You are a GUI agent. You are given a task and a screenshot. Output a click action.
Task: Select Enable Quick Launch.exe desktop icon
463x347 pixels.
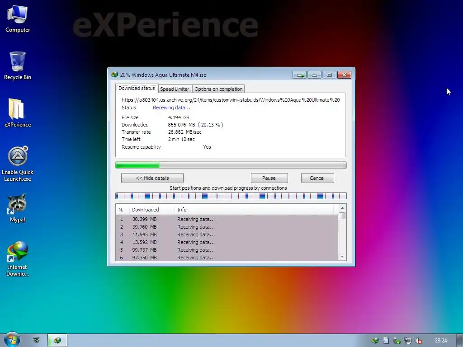point(18,164)
